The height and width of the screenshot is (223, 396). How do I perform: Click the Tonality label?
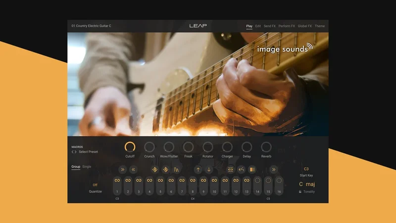pos(309,192)
